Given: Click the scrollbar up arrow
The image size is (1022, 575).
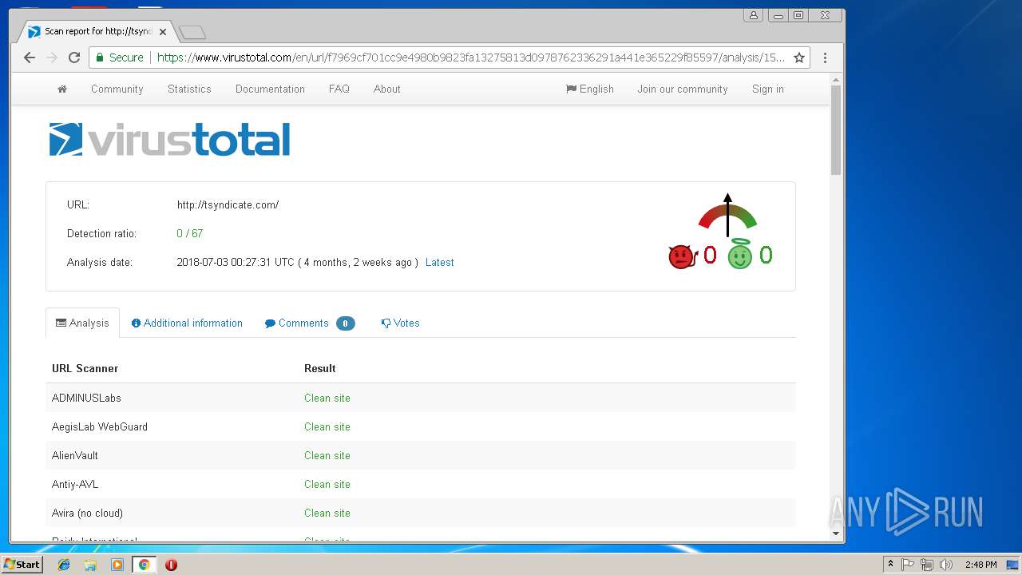Looking at the screenshot, I should tap(836, 79).
